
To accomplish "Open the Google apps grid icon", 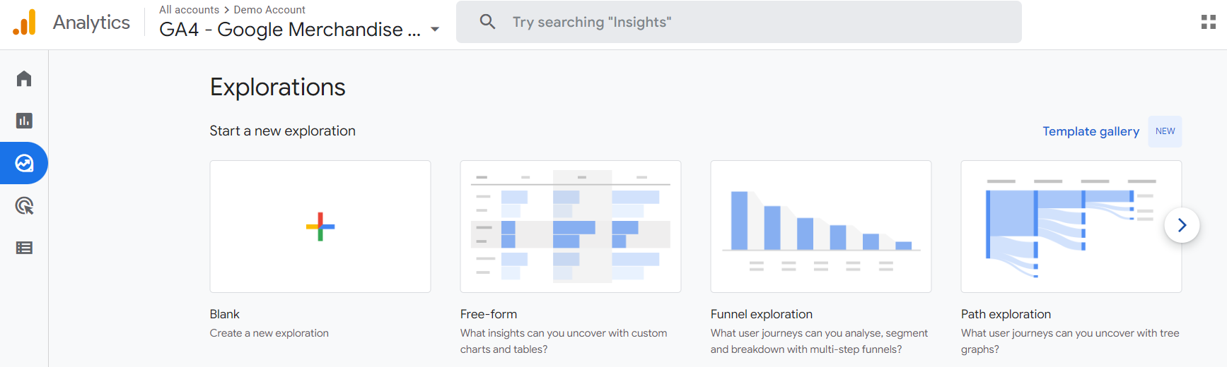I will 1208,23.
